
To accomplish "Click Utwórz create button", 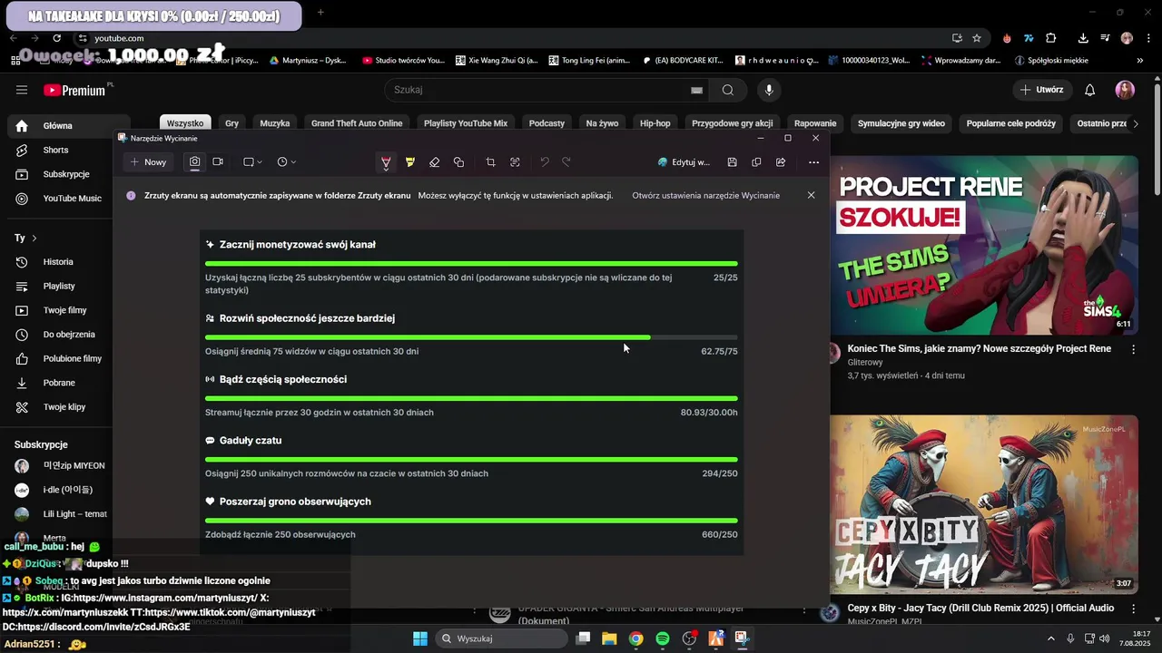I will (1041, 90).
